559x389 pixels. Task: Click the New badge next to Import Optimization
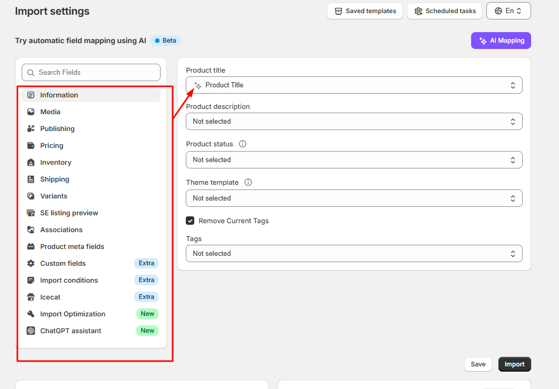[x=147, y=314]
